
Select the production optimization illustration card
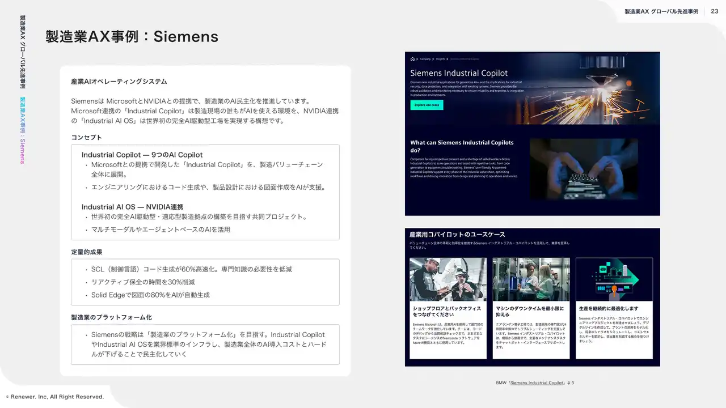[614, 279]
